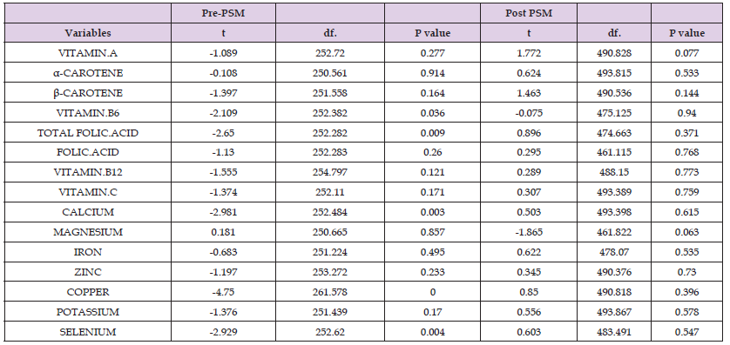
Task: Select the FOLIC.ACID row label
Action: tap(88, 152)
